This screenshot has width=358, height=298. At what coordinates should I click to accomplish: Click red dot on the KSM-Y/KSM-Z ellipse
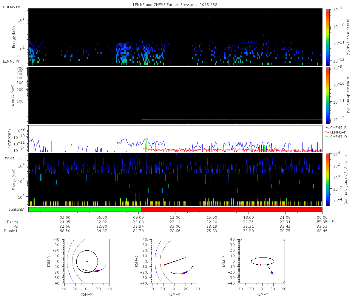[260, 265]
